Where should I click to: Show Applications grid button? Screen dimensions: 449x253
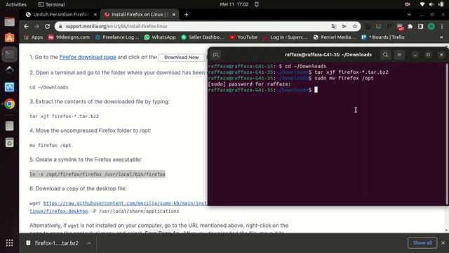9,243
